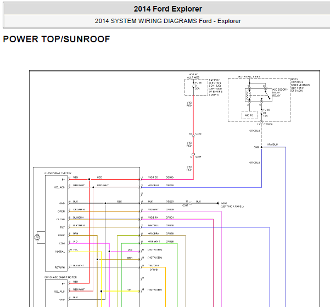Click NOT USED label at pin 11
This screenshot has height=307, width=330.
[x=155, y=258]
